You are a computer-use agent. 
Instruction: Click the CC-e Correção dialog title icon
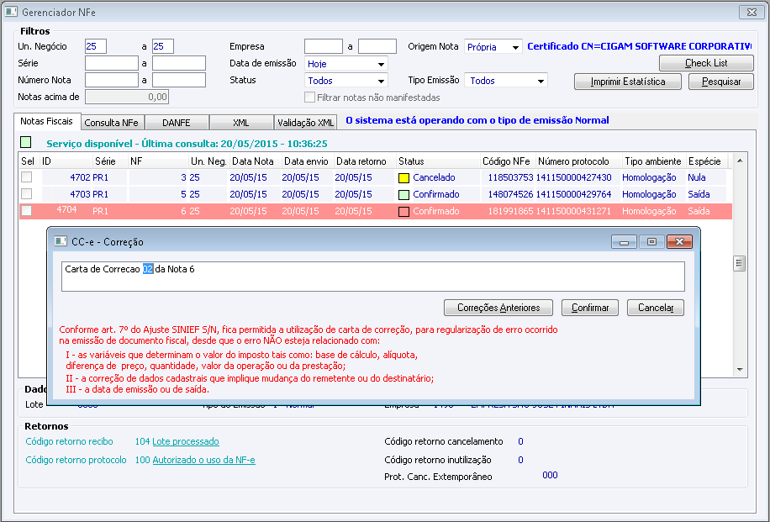click(61, 241)
